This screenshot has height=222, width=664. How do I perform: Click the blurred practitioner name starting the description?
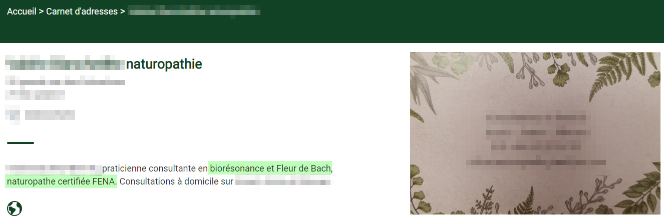53,168
